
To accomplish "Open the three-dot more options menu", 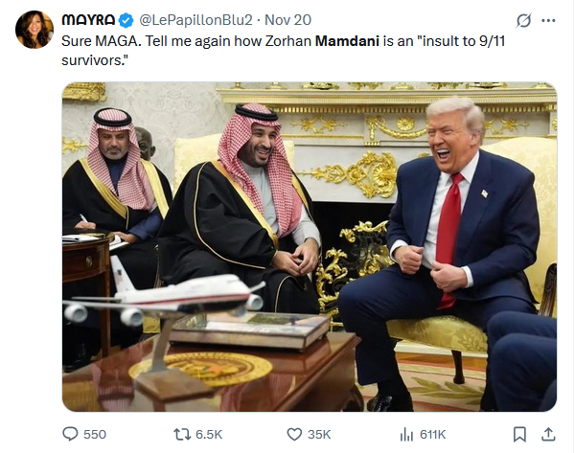I will (548, 20).
